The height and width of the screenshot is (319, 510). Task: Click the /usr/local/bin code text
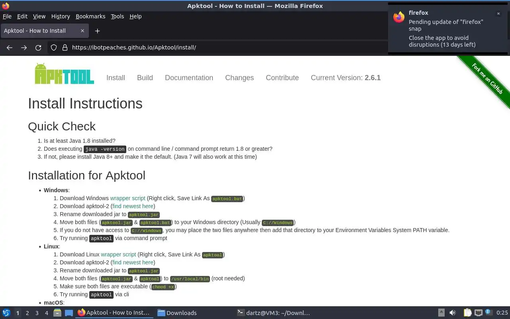pos(190,279)
